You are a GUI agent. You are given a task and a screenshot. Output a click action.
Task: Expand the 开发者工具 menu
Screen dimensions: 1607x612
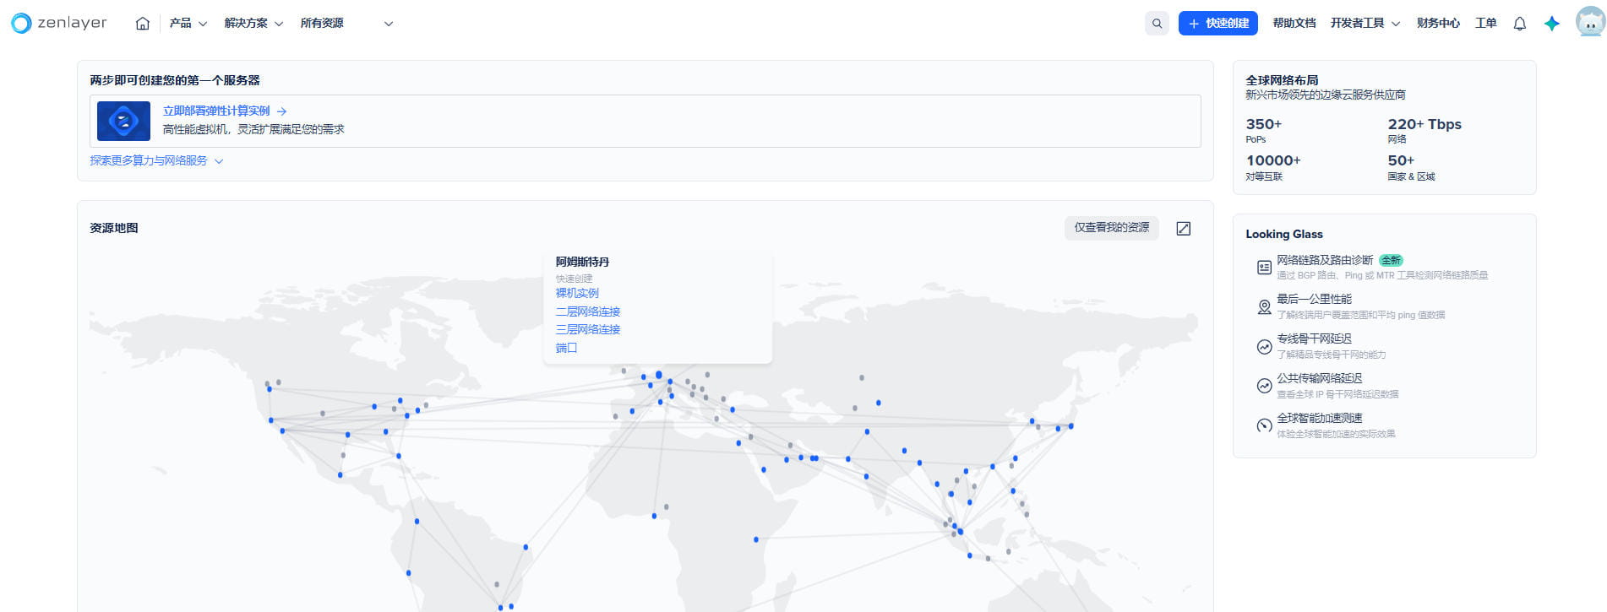[x=1365, y=24]
